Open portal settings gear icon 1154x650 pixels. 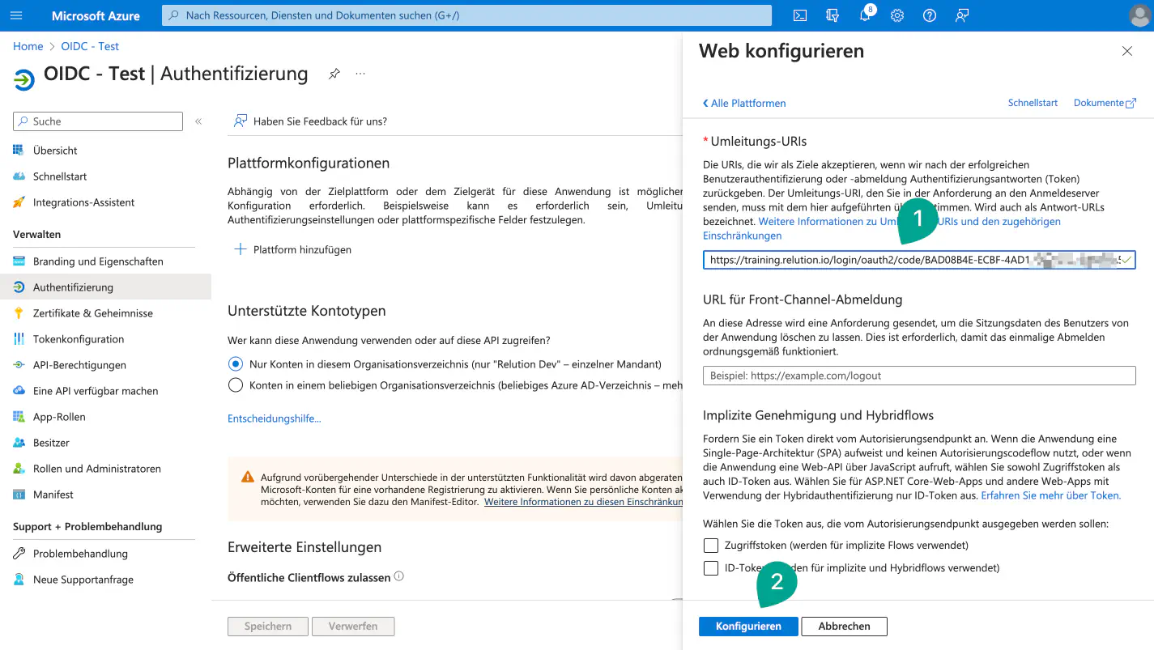click(897, 15)
